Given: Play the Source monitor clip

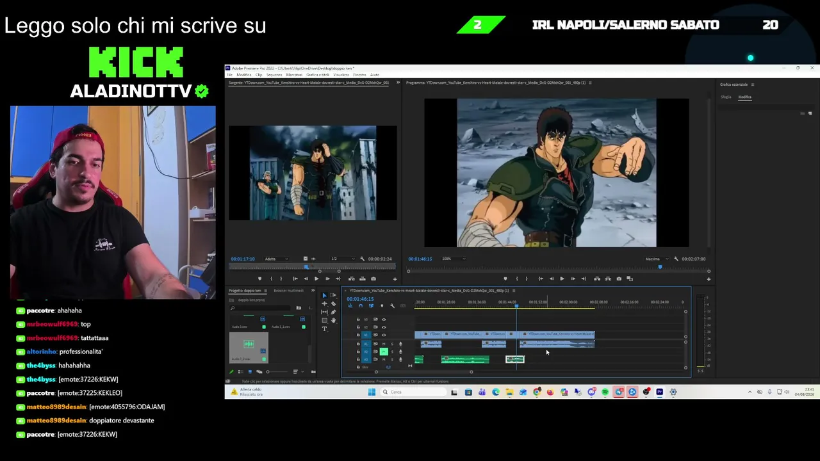Looking at the screenshot, I should click(316, 279).
